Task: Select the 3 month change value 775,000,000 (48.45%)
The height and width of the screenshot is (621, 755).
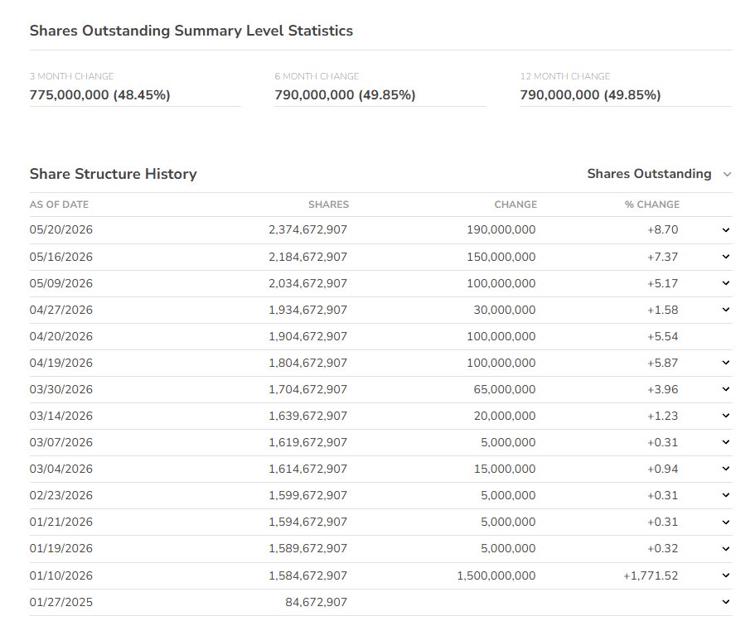Action: pyautogui.click(x=99, y=94)
